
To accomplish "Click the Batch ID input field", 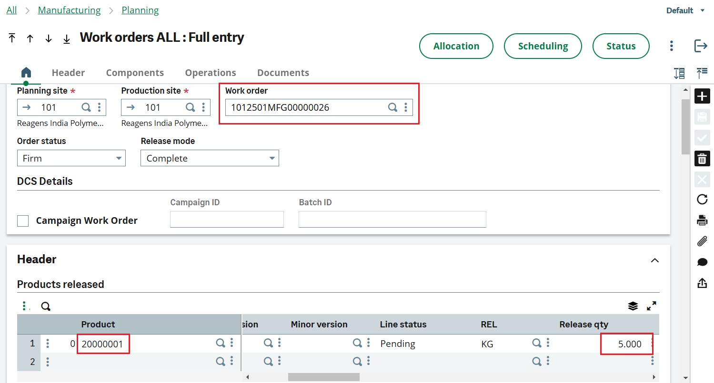I will (392, 220).
